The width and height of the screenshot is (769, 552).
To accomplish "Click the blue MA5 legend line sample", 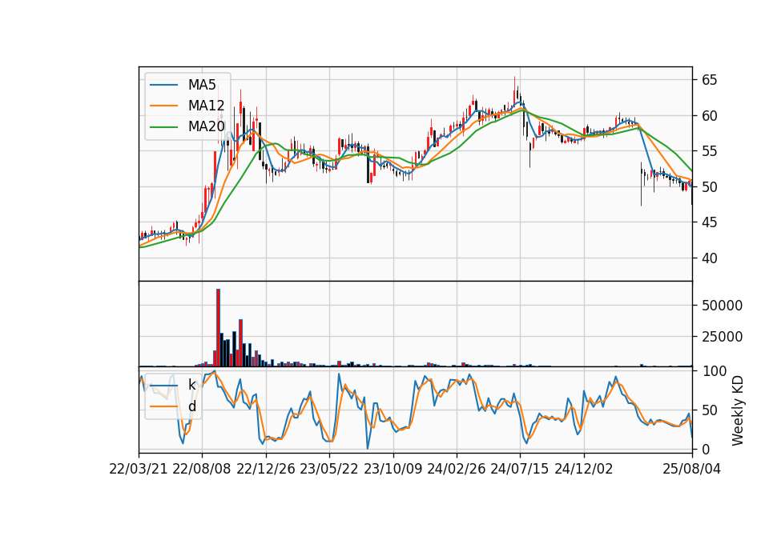I will pos(163,85).
